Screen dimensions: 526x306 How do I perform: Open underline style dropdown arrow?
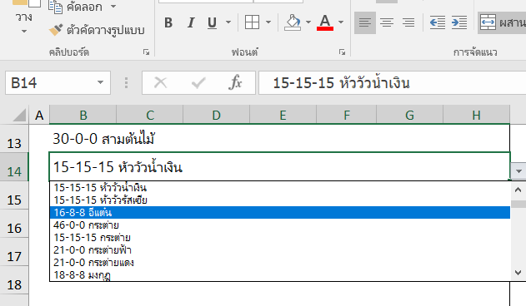tap(228, 22)
